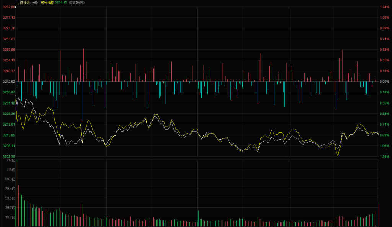
Task: Click the midday green volume spike bar
Action: coord(198,218)
